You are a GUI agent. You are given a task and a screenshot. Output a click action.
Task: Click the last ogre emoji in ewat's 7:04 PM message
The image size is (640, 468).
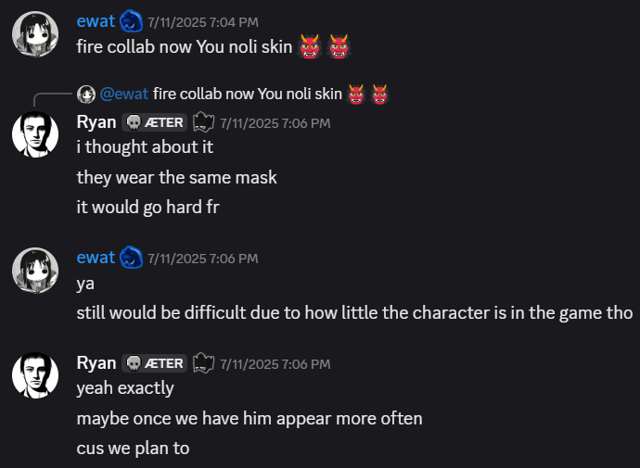340,45
